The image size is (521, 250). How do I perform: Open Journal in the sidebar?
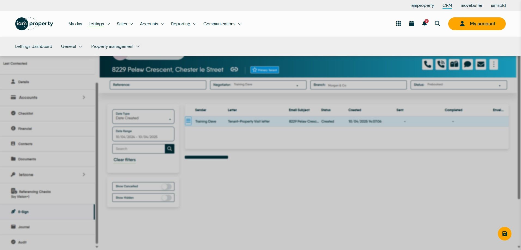click(48, 227)
